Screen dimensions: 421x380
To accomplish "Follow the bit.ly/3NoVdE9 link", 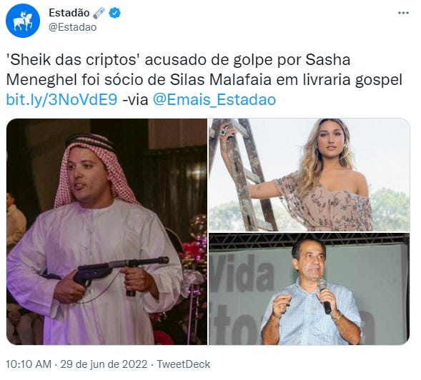I will click(61, 99).
